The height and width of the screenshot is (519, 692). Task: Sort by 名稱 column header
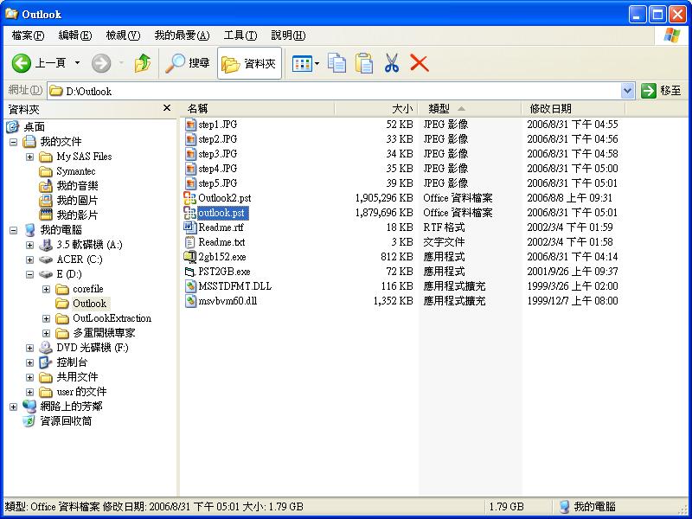pyautogui.click(x=258, y=109)
